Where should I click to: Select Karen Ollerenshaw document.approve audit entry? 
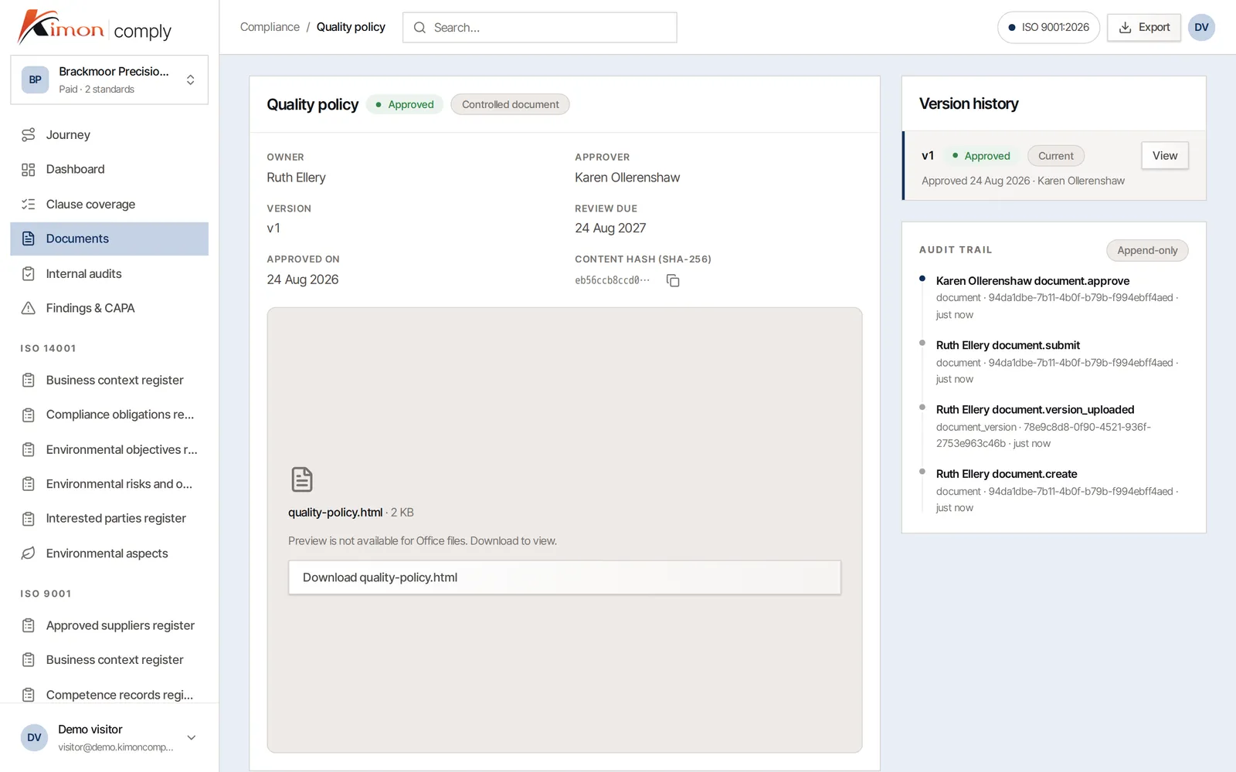pyautogui.click(x=1054, y=297)
